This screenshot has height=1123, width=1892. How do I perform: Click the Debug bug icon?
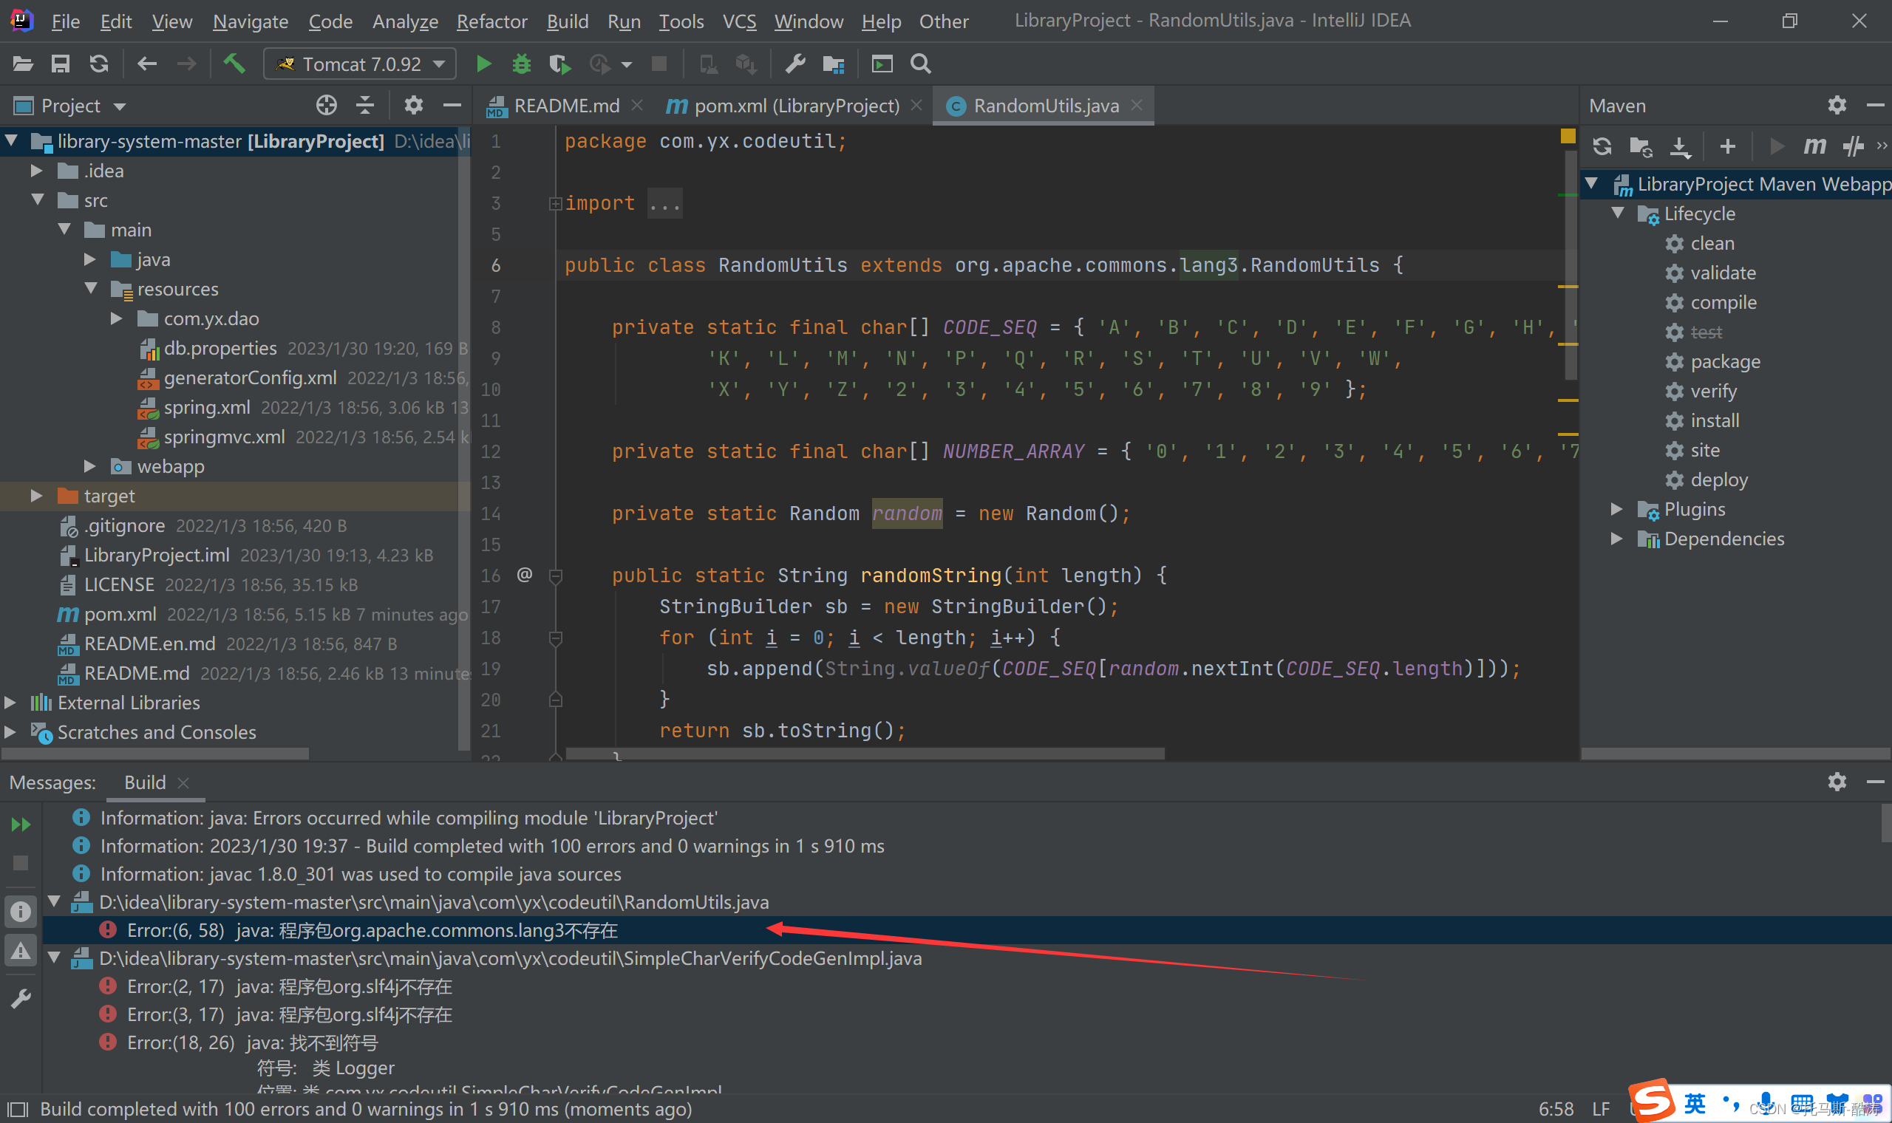522,64
